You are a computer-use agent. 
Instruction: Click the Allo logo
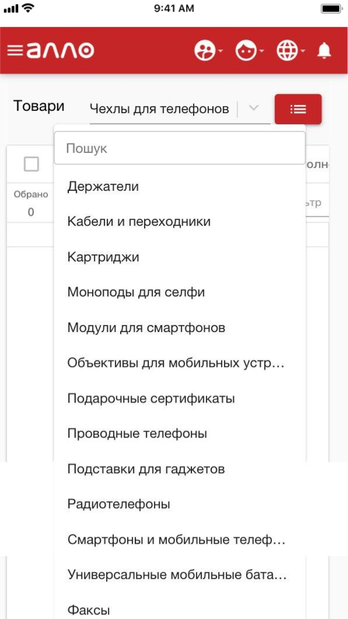[61, 50]
